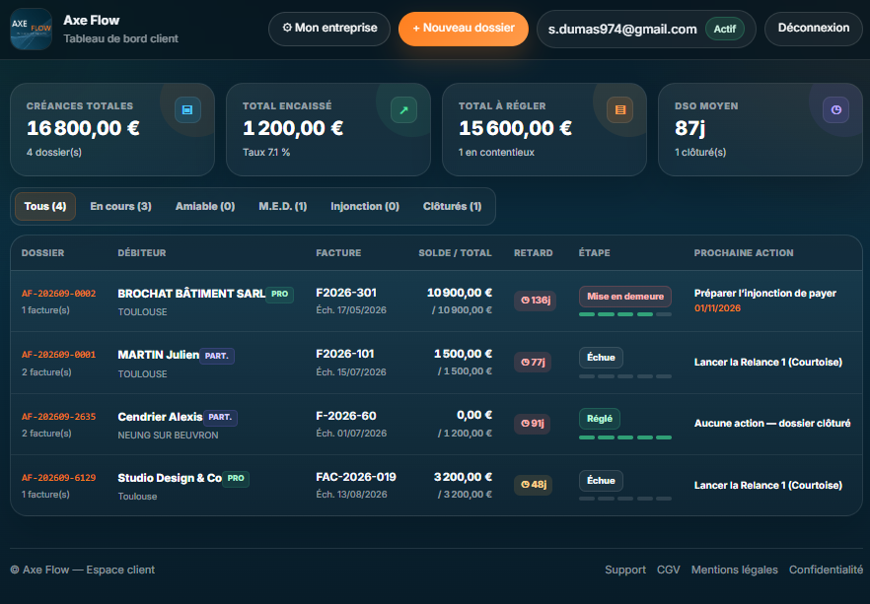
Task: Click the Mise en demeure stage badge
Action: point(625,297)
